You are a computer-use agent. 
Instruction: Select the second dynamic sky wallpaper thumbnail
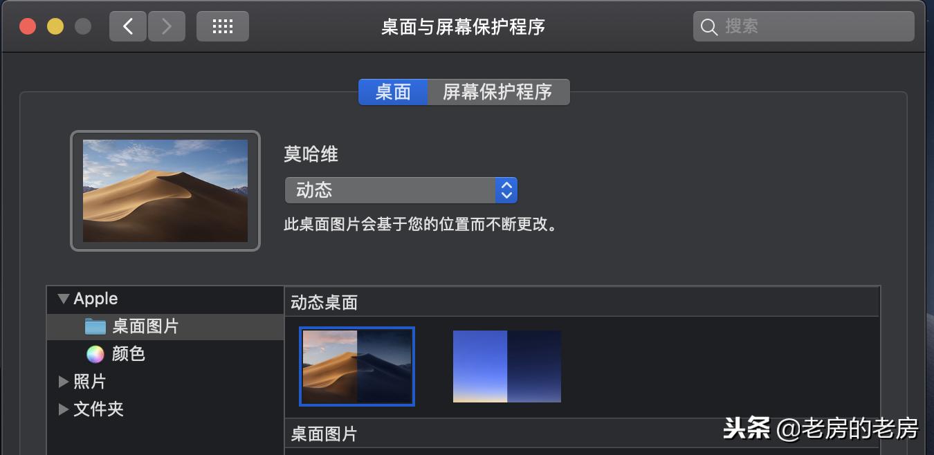click(x=507, y=366)
